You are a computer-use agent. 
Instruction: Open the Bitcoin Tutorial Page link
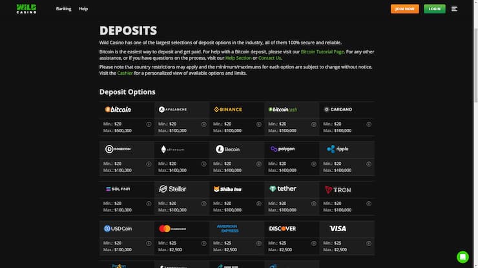click(322, 52)
